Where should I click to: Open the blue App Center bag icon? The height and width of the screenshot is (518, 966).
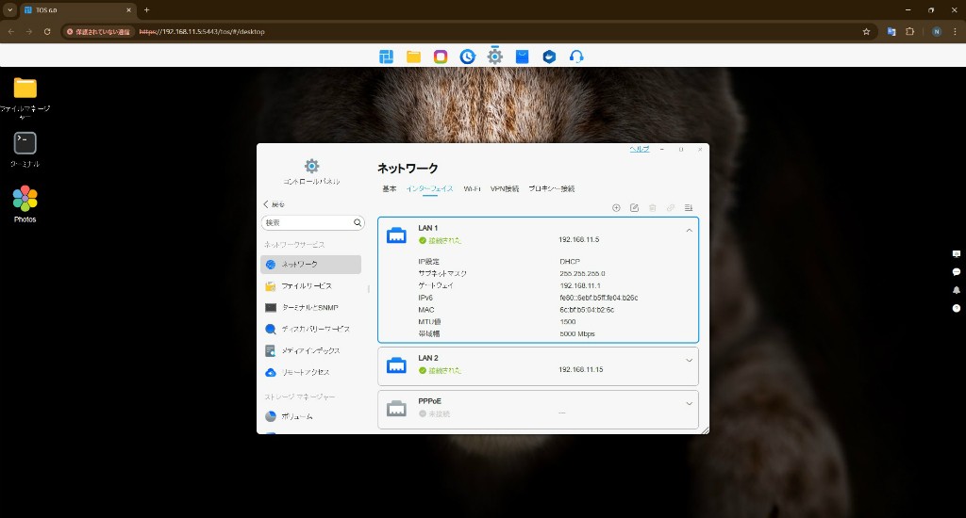(522, 57)
